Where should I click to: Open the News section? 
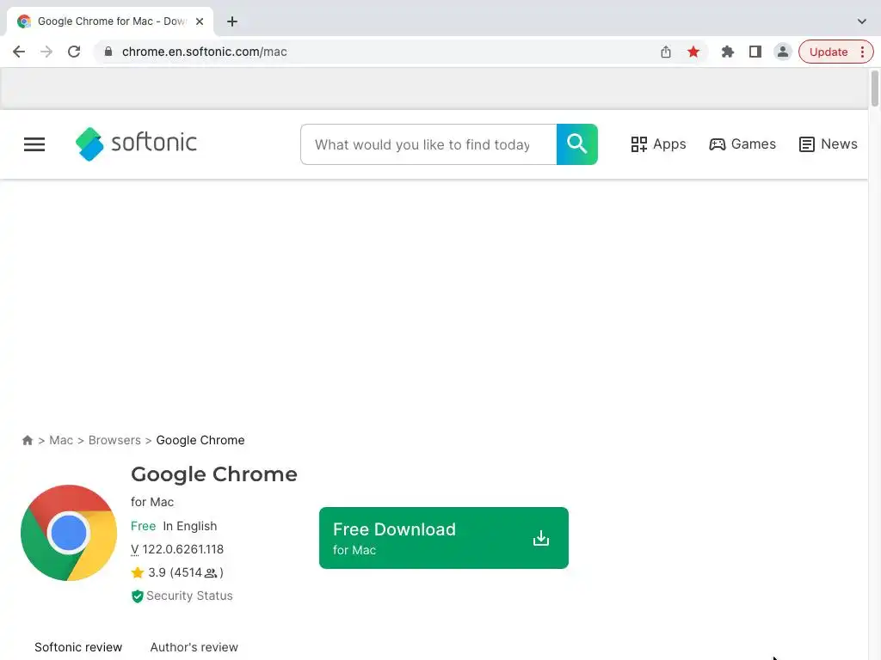829,144
